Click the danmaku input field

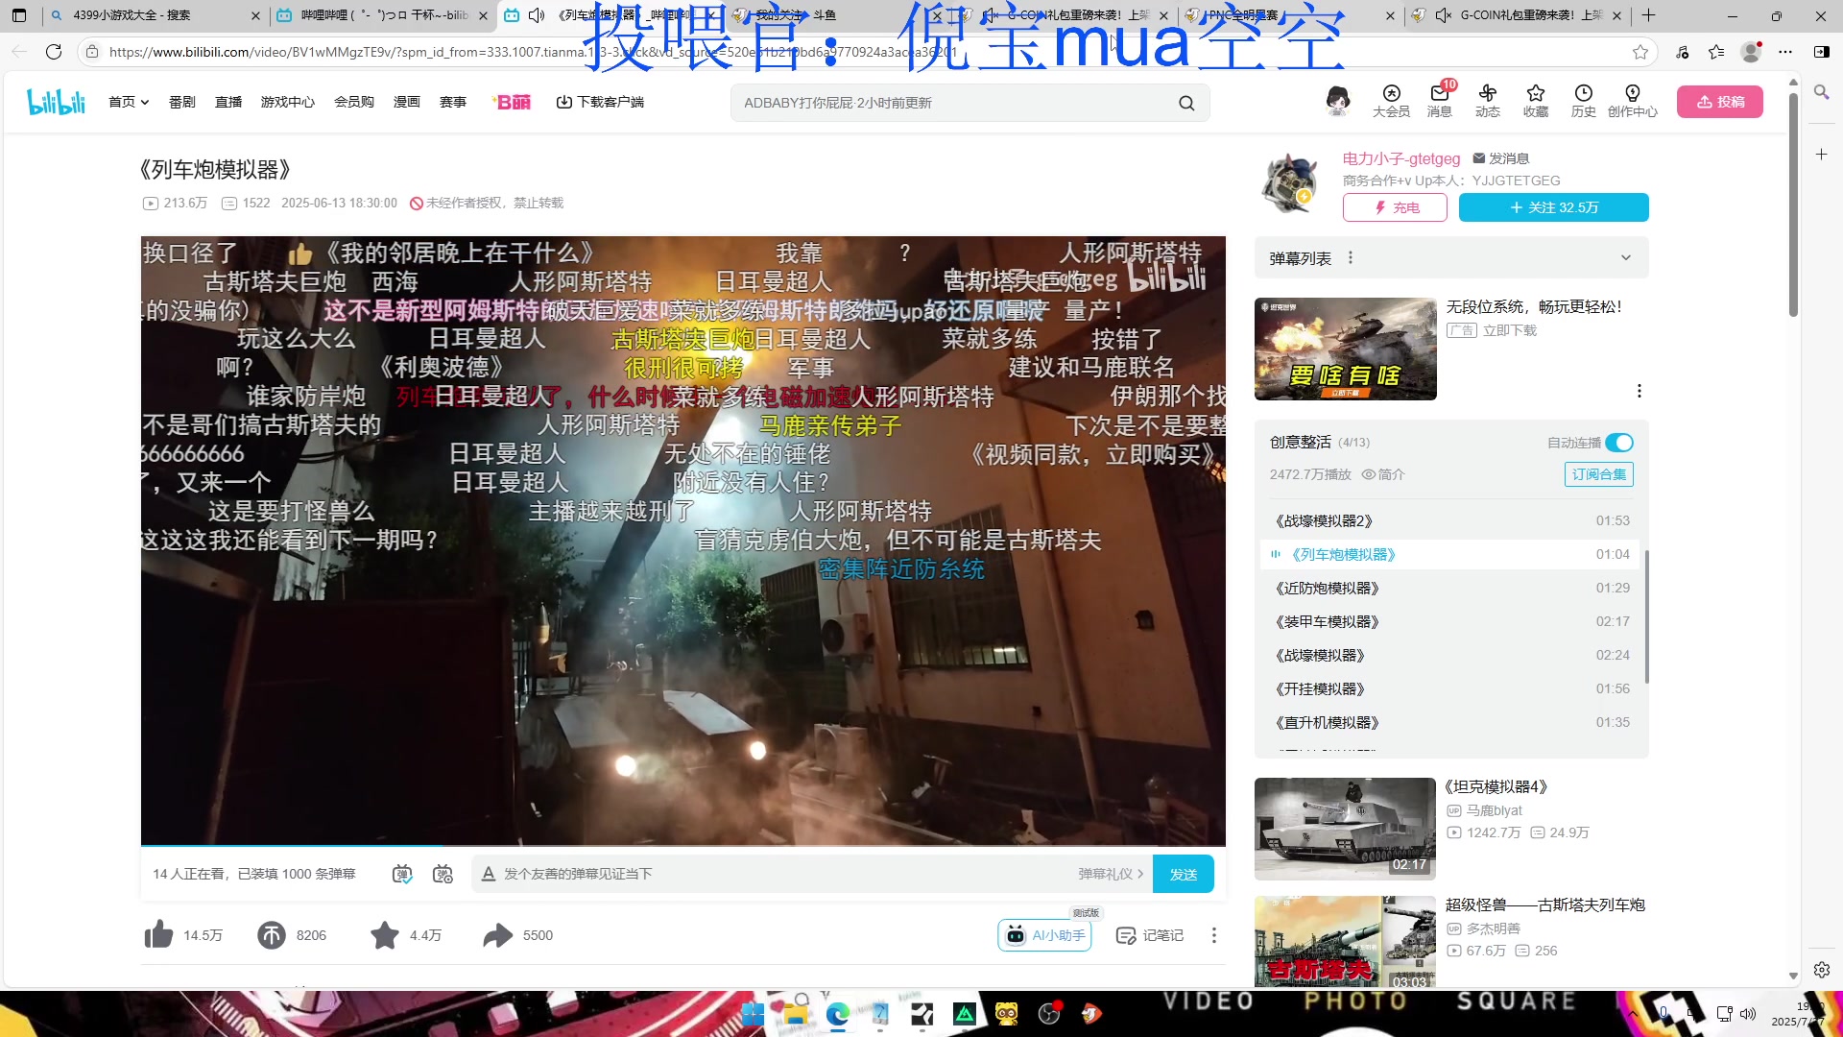(x=778, y=874)
